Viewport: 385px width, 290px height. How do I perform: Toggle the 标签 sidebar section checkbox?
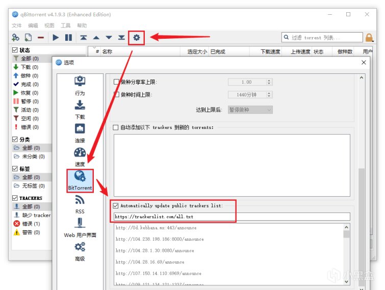coord(15,169)
